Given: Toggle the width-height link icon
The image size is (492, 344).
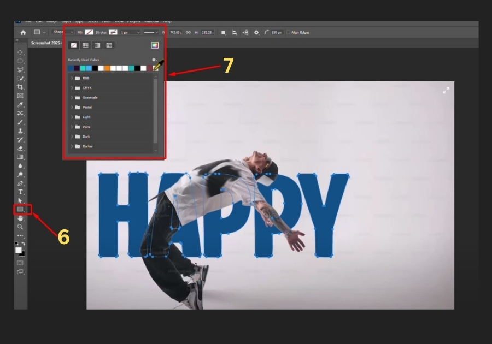Looking at the screenshot, I should [x=188, y=32].
